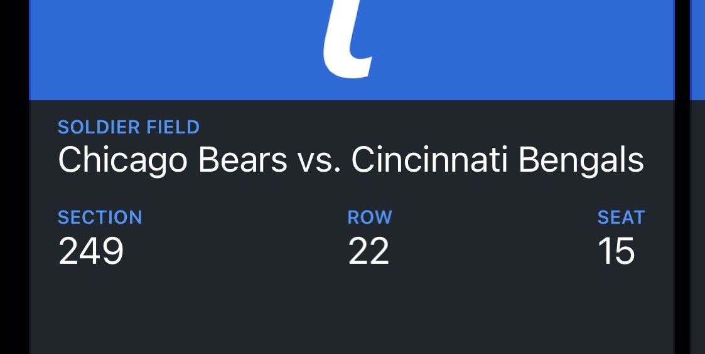Select section number 249
The height and width of the screenshot is (354, 705).
(91, 251)
